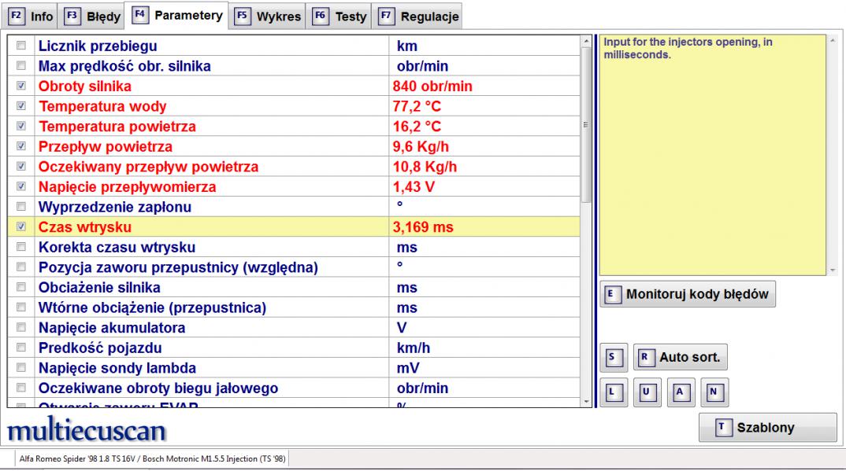Viewport: 846px width, 471px height.
Task: Uncheck the Przepływ powietrza checkbox
Action: [21, 146]
